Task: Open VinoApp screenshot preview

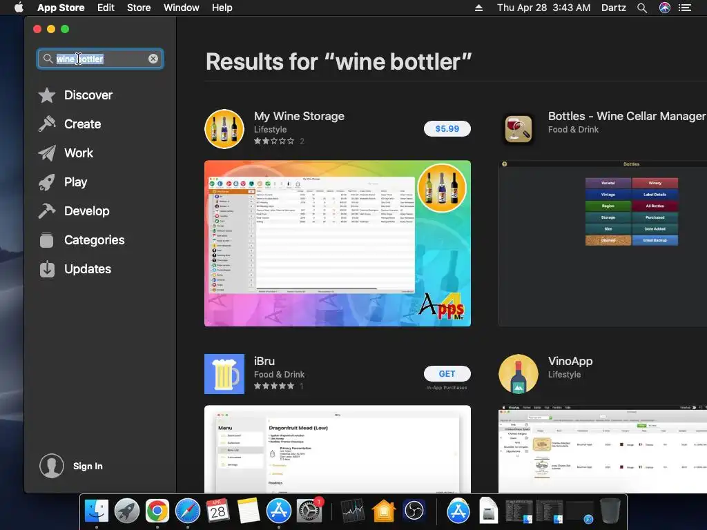Action: pos(602,449)
